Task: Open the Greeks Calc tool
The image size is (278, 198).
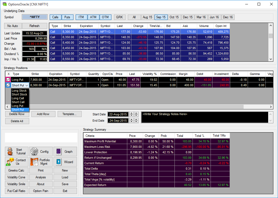Action: click(x=16, y=170)
